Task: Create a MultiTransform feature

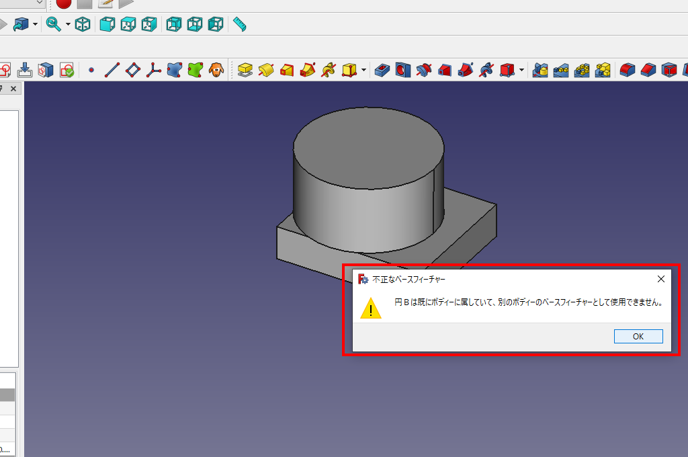Action: (603, 70)
